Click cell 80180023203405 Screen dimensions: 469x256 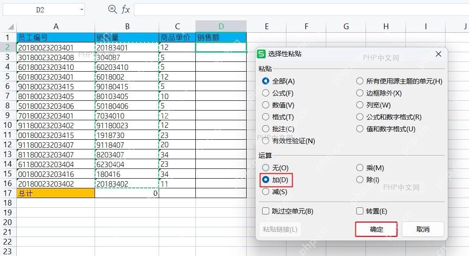[x=56, y=96]
